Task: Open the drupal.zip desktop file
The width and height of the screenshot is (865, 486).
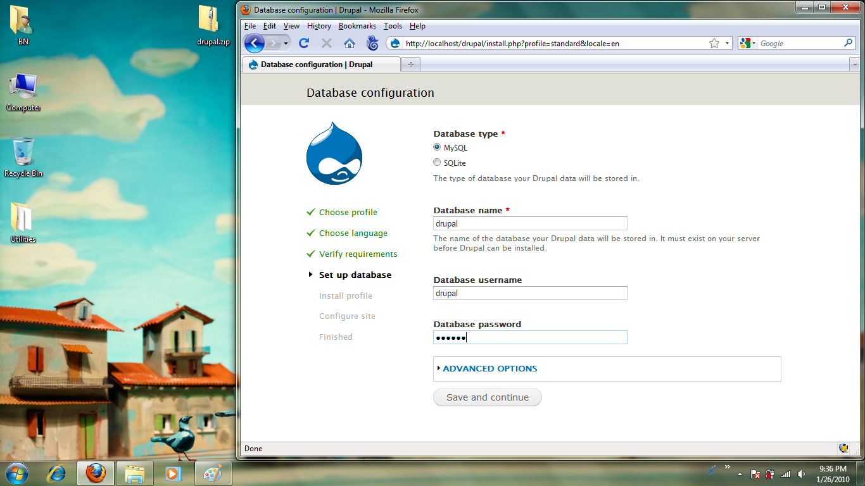Action: (209, 20)
